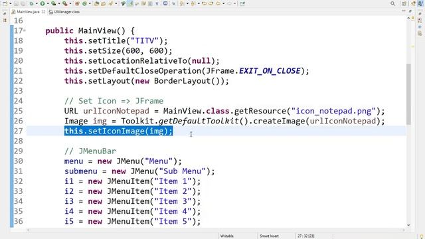
Task: Click the vertical scrollbar up arrow
Action: (x=409, y=18)
